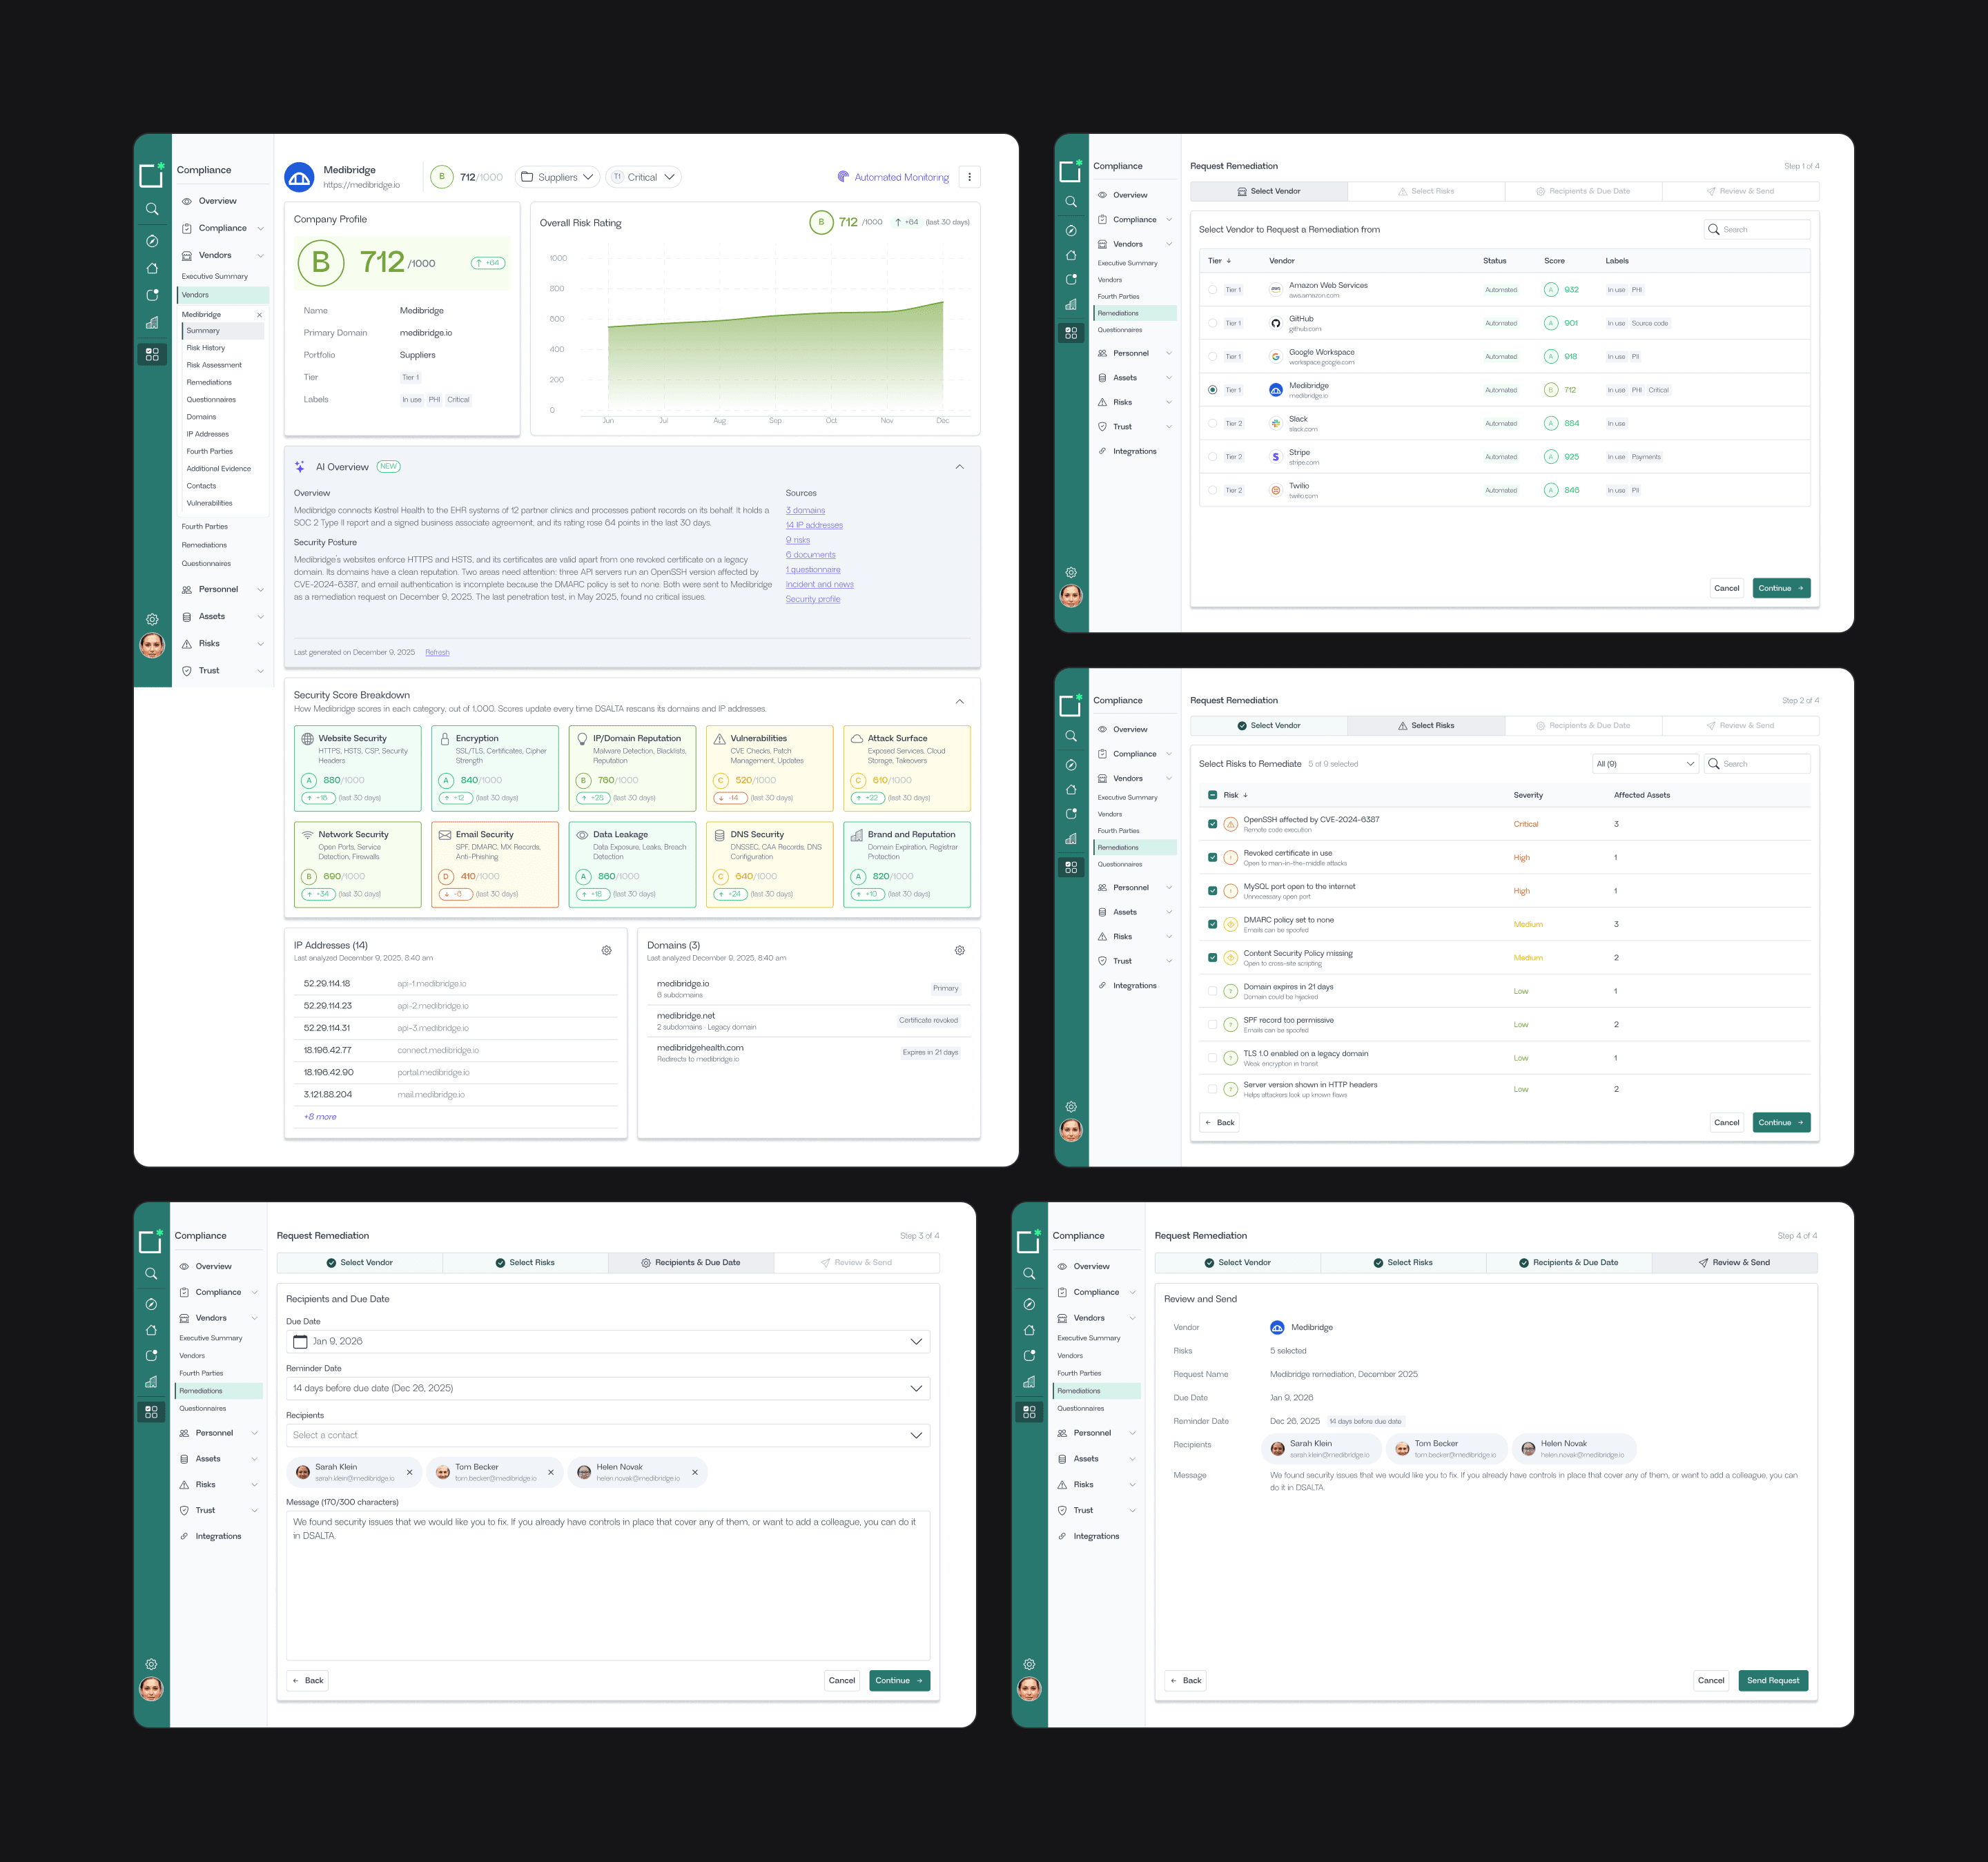This screenshot has width=1988, height=1862.
Task: Click the home icon in Step 1 screen sidebar
Action: (1071, 255)
